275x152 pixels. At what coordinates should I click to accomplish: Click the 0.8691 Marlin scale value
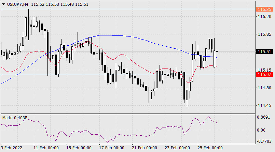[263, 117]
